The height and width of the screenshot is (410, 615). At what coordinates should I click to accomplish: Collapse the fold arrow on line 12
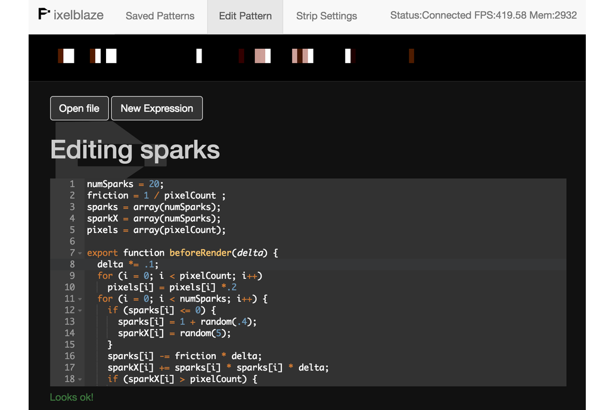(x=80, y=310)
